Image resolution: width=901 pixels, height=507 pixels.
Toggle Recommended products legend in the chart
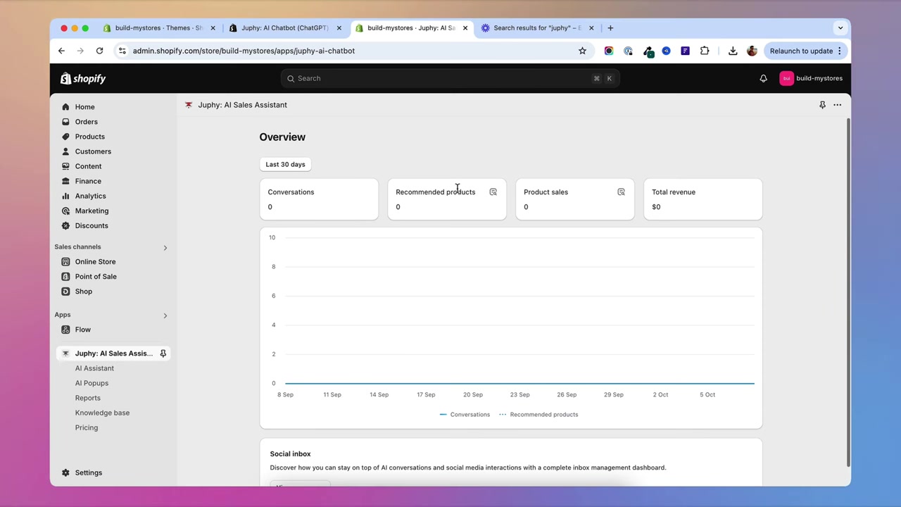[x=538, y=414]
